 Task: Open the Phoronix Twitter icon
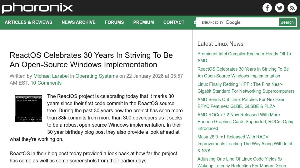click(279, 8)
